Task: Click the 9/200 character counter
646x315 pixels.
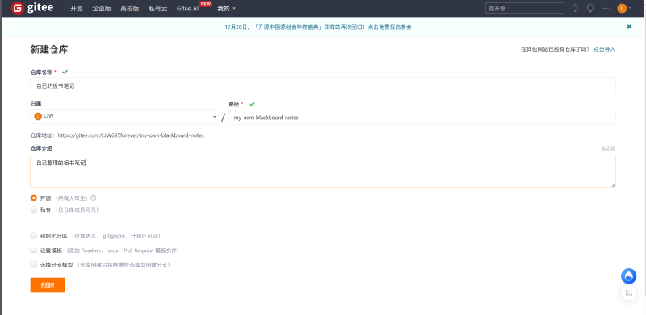Action: (x=608, y=148)
